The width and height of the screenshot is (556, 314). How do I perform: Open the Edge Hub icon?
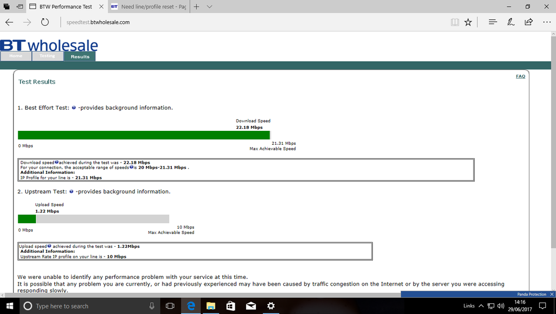coord(493,22)
